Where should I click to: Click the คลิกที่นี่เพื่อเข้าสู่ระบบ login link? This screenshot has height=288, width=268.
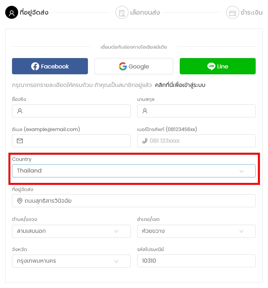180,85
